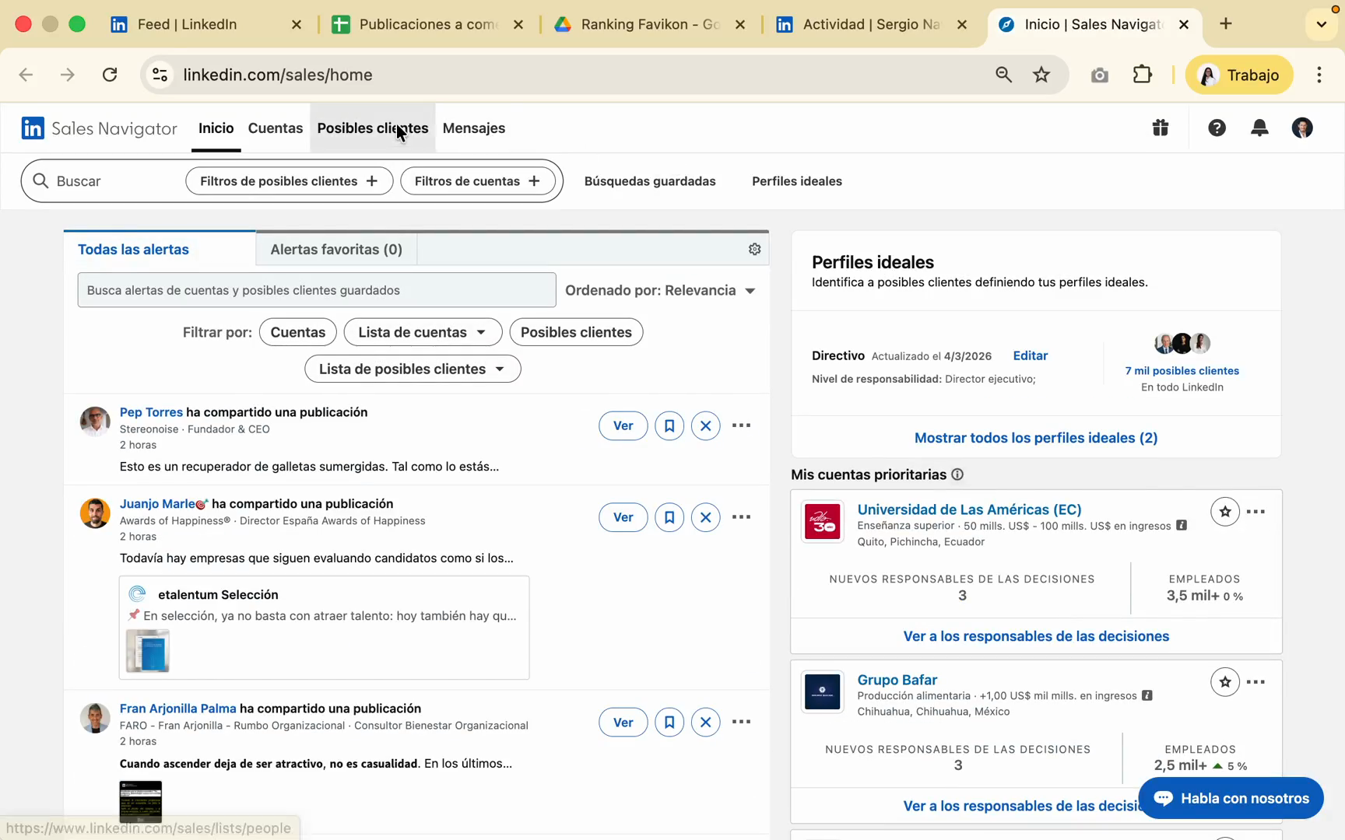Open the Trabajo profile switcher
The image size is (1345, 840).
pos(1239,75)
